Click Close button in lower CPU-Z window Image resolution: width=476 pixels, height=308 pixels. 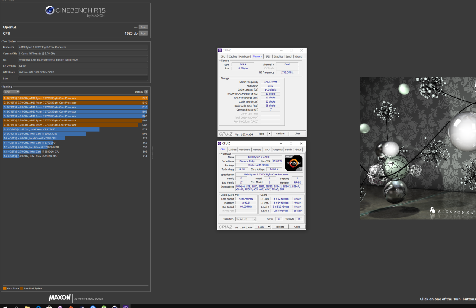click(x=297, y=227)
